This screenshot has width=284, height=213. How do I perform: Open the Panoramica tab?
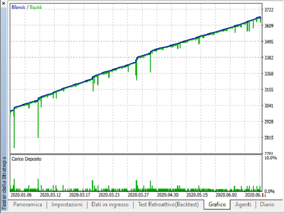coord(28,205)
